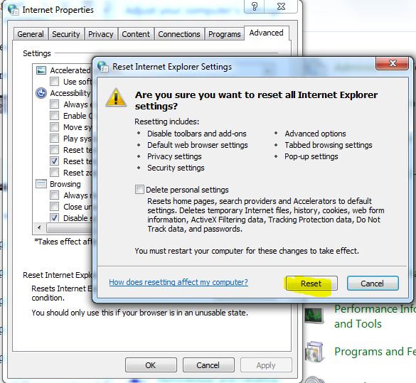Switch to the Programs tab

click(225, 34)
